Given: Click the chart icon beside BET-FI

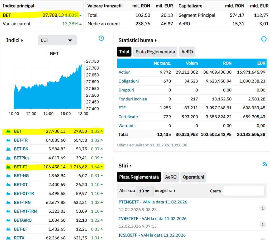Looking at the screenshot, I should (8, 167).
